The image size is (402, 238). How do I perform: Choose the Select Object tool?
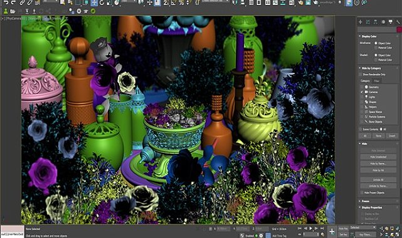click(63, 3)
